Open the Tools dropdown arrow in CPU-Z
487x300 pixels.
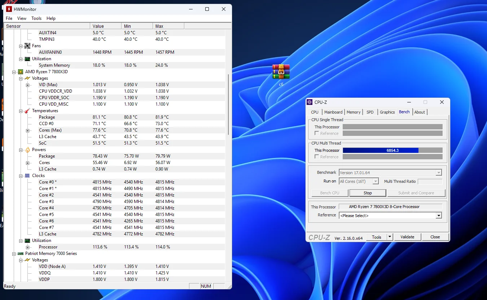(390, 237)
